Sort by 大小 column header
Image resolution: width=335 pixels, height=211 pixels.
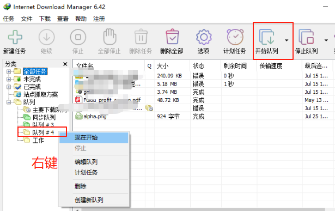(x=172, y=65)
